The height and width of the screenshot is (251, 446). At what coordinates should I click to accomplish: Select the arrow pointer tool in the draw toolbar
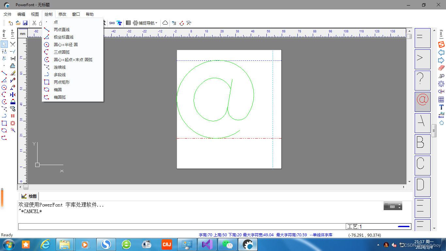coord(4,44)
